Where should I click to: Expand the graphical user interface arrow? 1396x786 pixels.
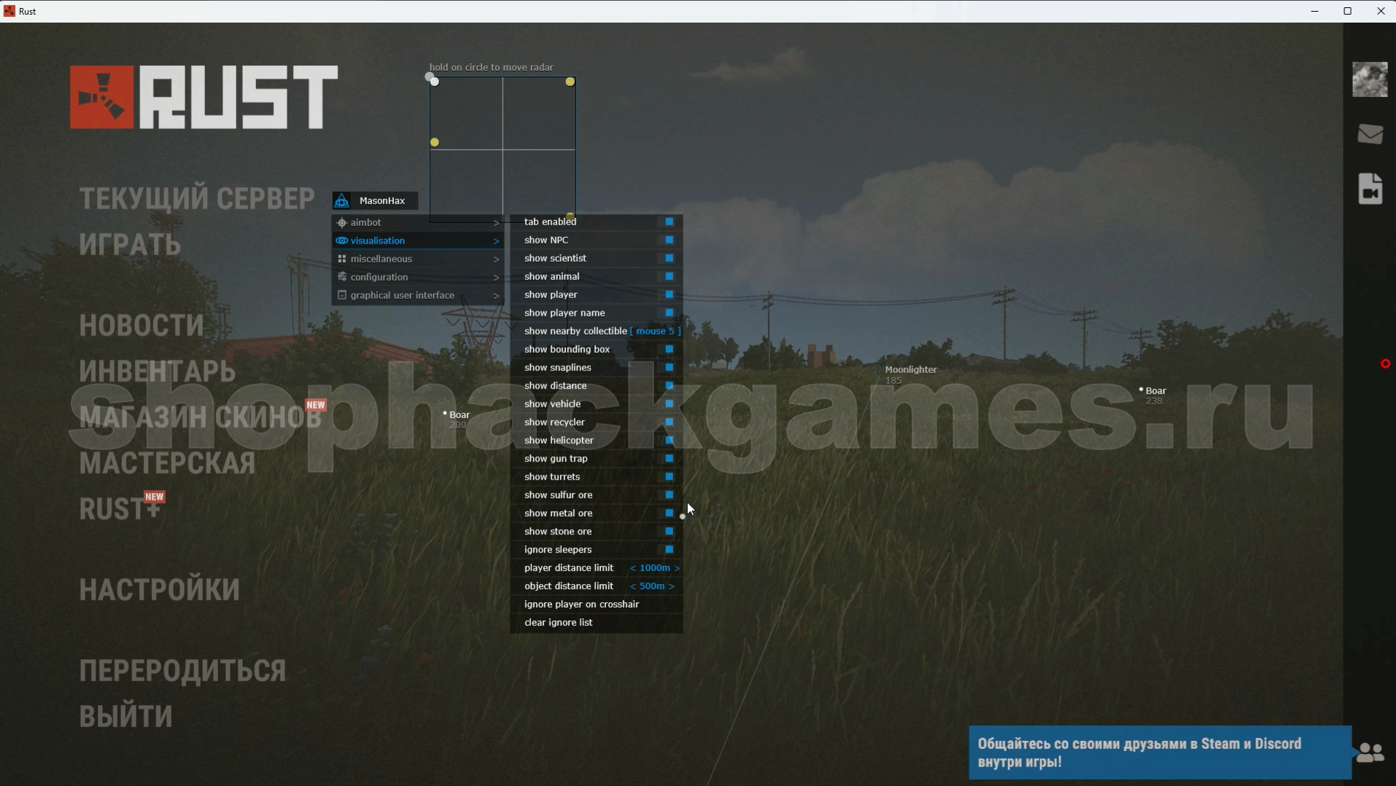pos(496,296)
